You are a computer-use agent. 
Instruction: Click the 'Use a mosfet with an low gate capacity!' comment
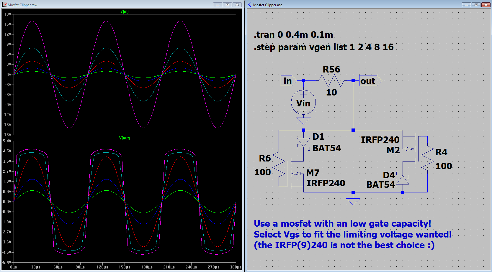(x=342, y=224)
